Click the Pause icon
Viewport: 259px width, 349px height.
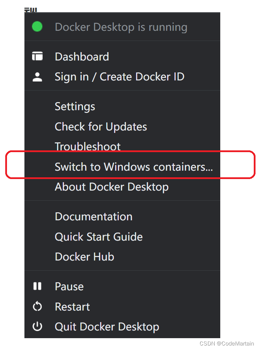coord(37,286)
